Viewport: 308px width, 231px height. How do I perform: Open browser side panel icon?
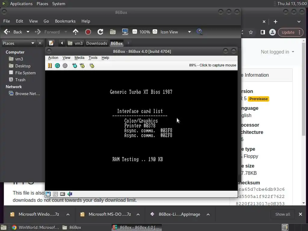click(263, 32)
